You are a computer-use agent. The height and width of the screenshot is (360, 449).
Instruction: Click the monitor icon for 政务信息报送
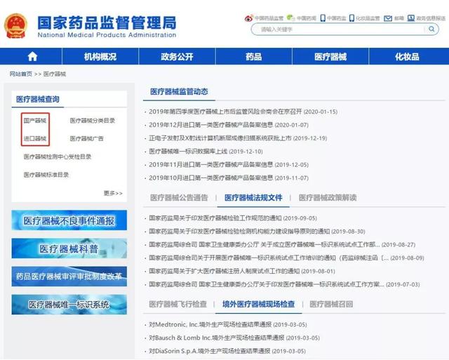(411, 18)
